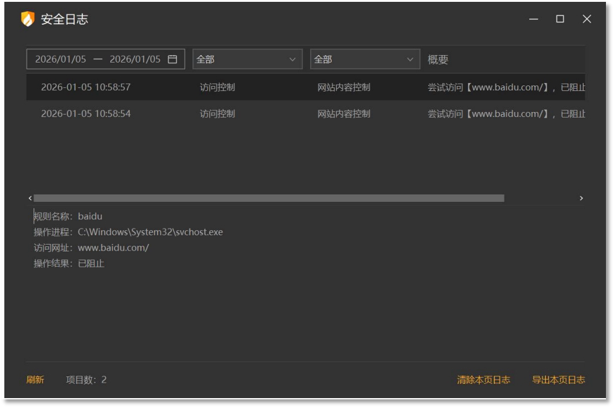Click 刷新 to refresh the log

pos(35,380)
